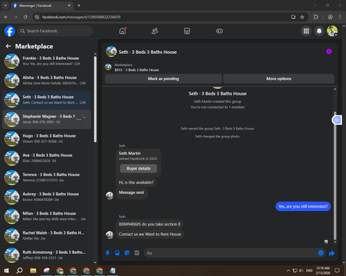Open options menu for Stephanie Wagner chat
The width and height of the screenshot is (346, 276).
[x=79, y=119]
